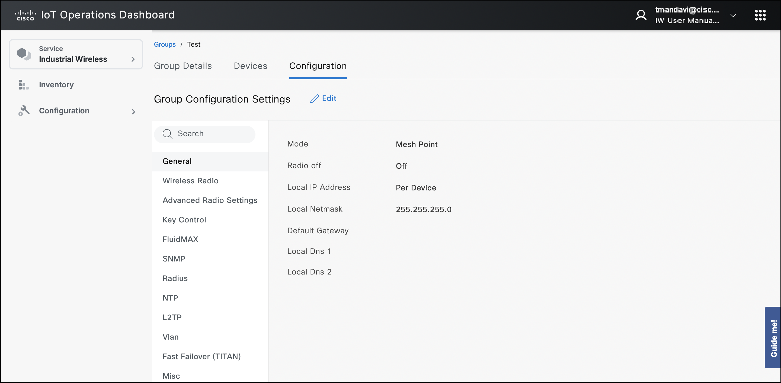Click the search icon in configuration panel
The image size is (781, 383).
point(168,133)
